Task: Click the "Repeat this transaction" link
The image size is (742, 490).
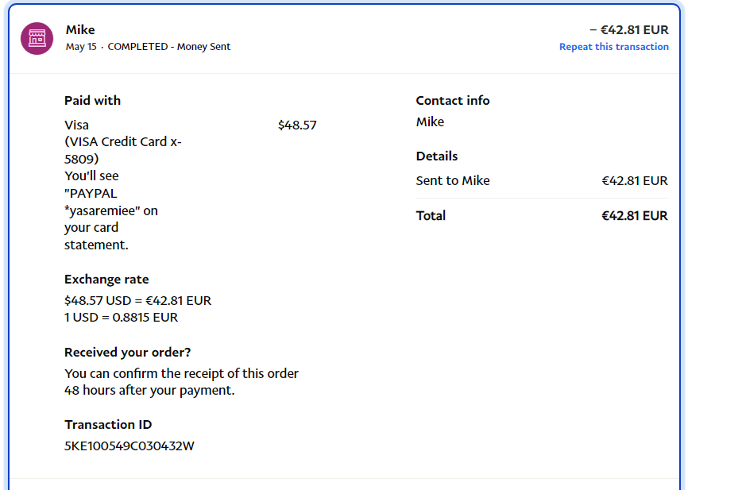Action: coord(613,47)
